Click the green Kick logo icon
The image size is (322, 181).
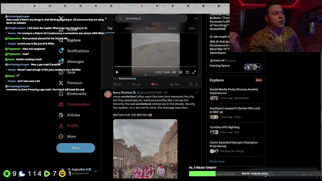coord(7,173)
